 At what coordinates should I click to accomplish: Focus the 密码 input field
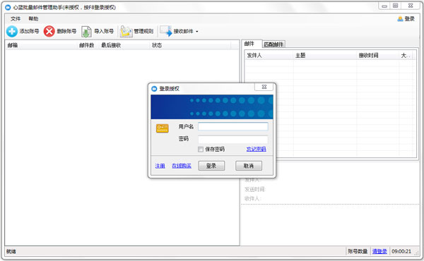pyautogui.click(x=233, y=139)
